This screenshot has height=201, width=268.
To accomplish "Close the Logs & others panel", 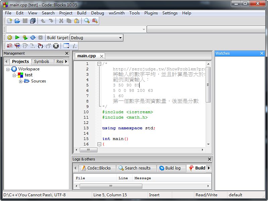I will [x=209, y=159].
